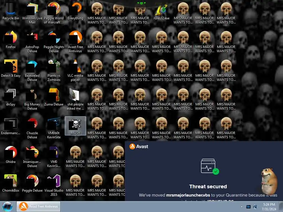Select the Everything search shortcut

[x=75, y=11]
